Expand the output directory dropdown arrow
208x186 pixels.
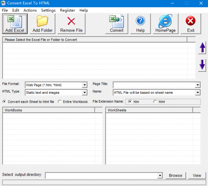(160, 176)
